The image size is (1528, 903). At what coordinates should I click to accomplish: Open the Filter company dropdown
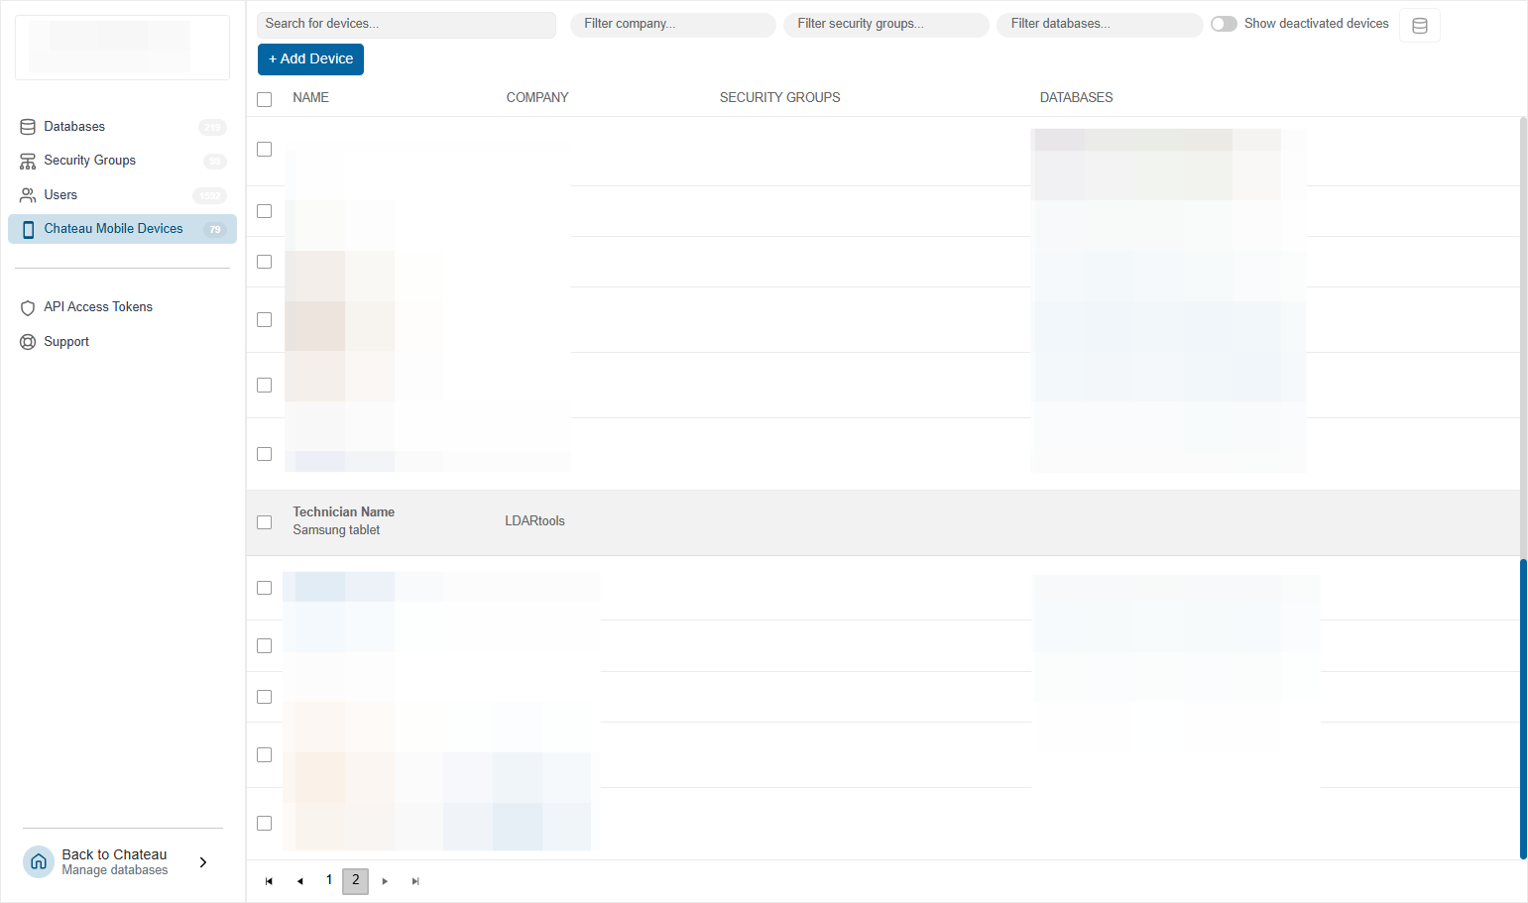coord(672,25)
